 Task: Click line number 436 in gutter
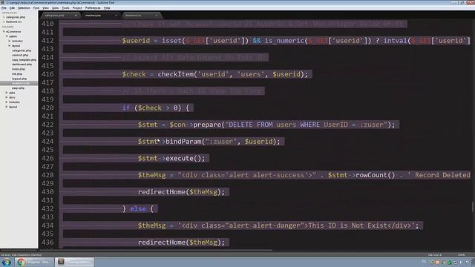(47, 243)
